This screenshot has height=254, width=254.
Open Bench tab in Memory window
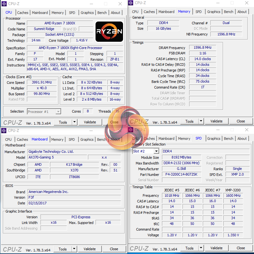point(229,12)
